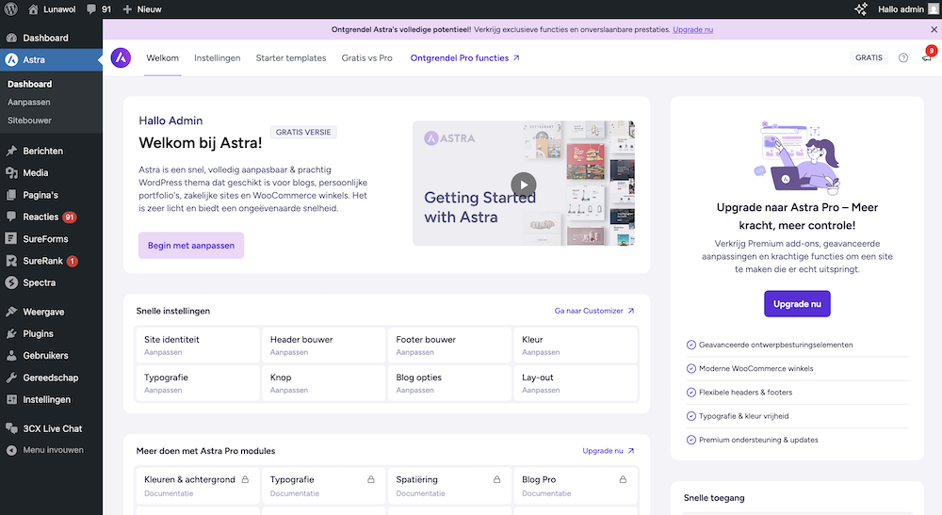
Task: Play the Getting Started with Astra video
Action: coord(523,185)
